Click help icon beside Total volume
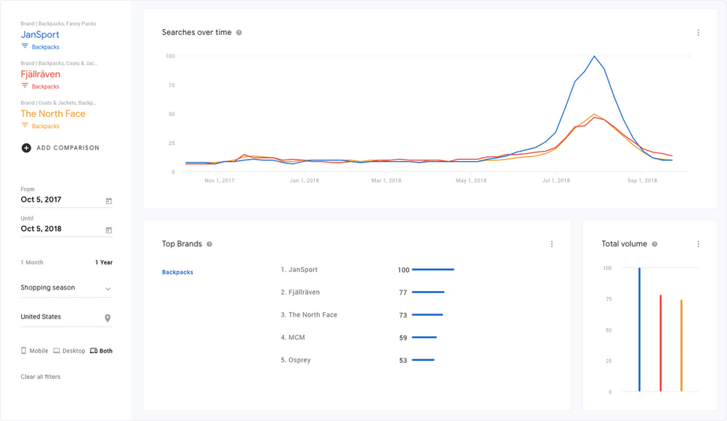 [x=655, y=244]
